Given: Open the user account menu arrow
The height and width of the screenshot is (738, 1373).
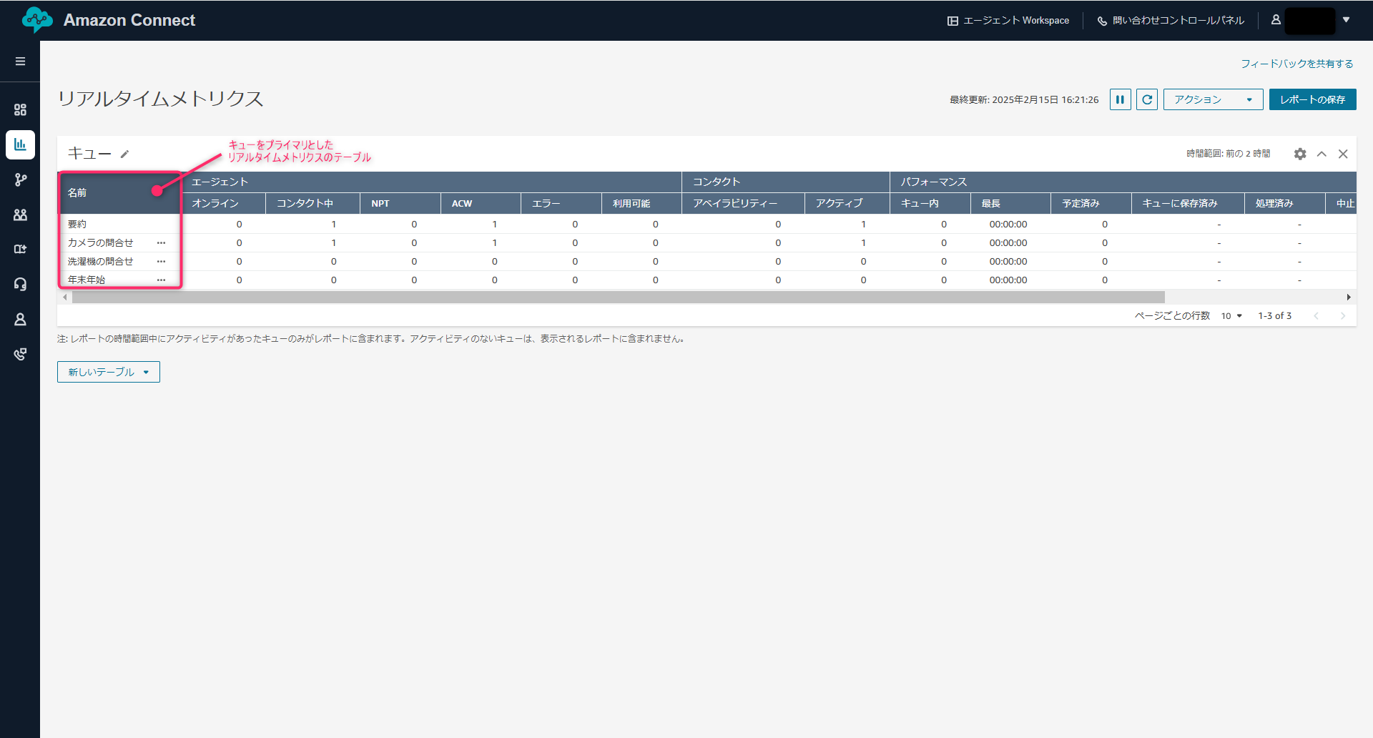Looking at the screenshot, I should 1346,20.
